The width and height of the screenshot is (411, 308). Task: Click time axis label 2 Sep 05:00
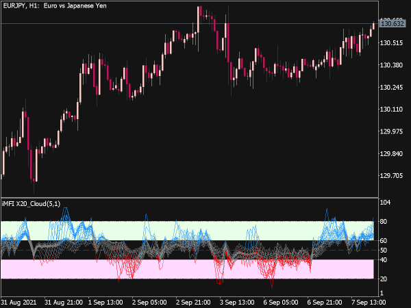tap(149, 303)
